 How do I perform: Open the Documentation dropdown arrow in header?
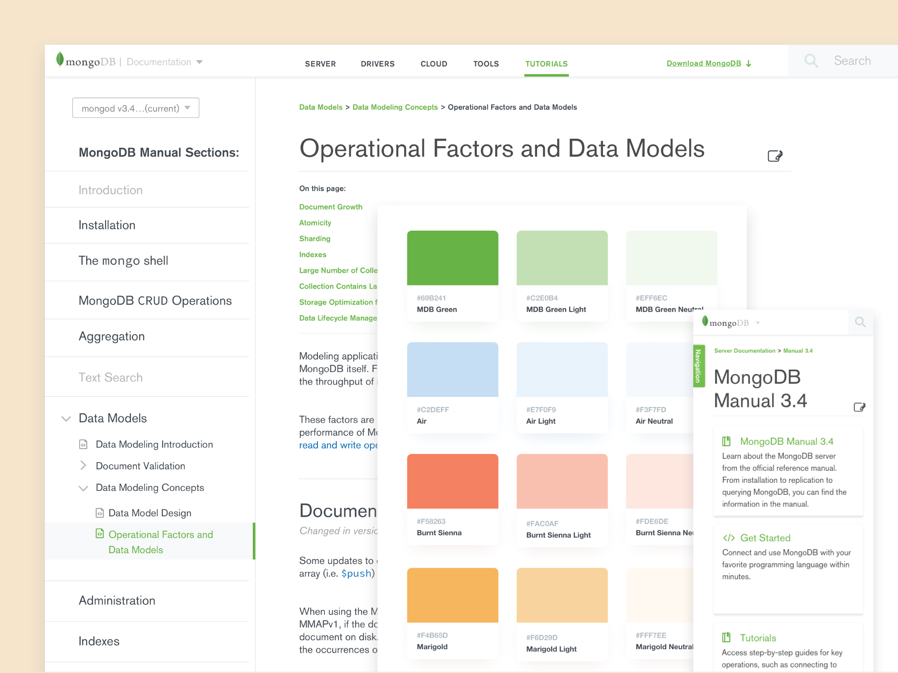pos(199,62)
